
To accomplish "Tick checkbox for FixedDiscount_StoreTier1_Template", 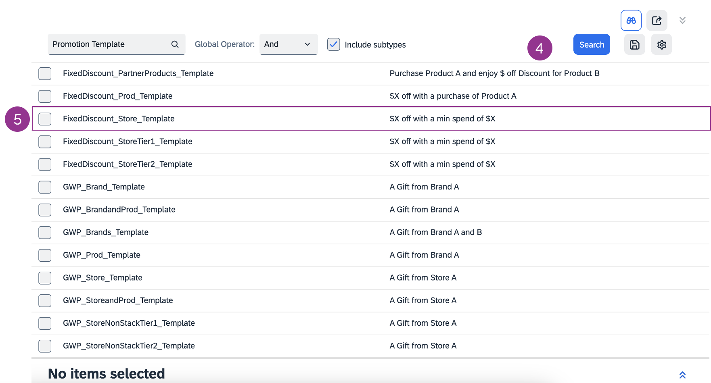I will (45, 142).
